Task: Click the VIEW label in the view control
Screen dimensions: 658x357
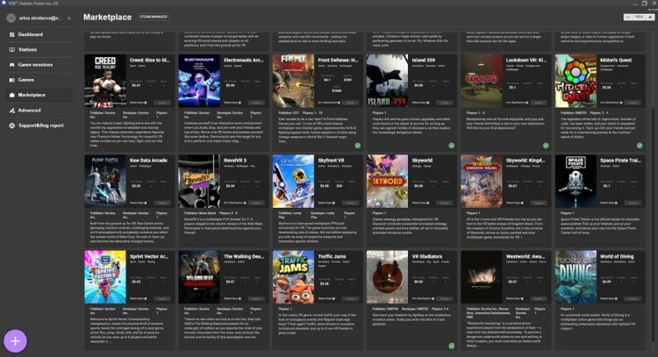Action: pyautogui.click(x=639, y=18)
